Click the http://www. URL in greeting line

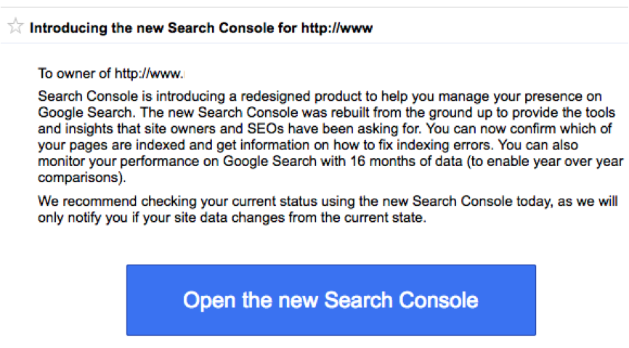(x=149, y=74)
